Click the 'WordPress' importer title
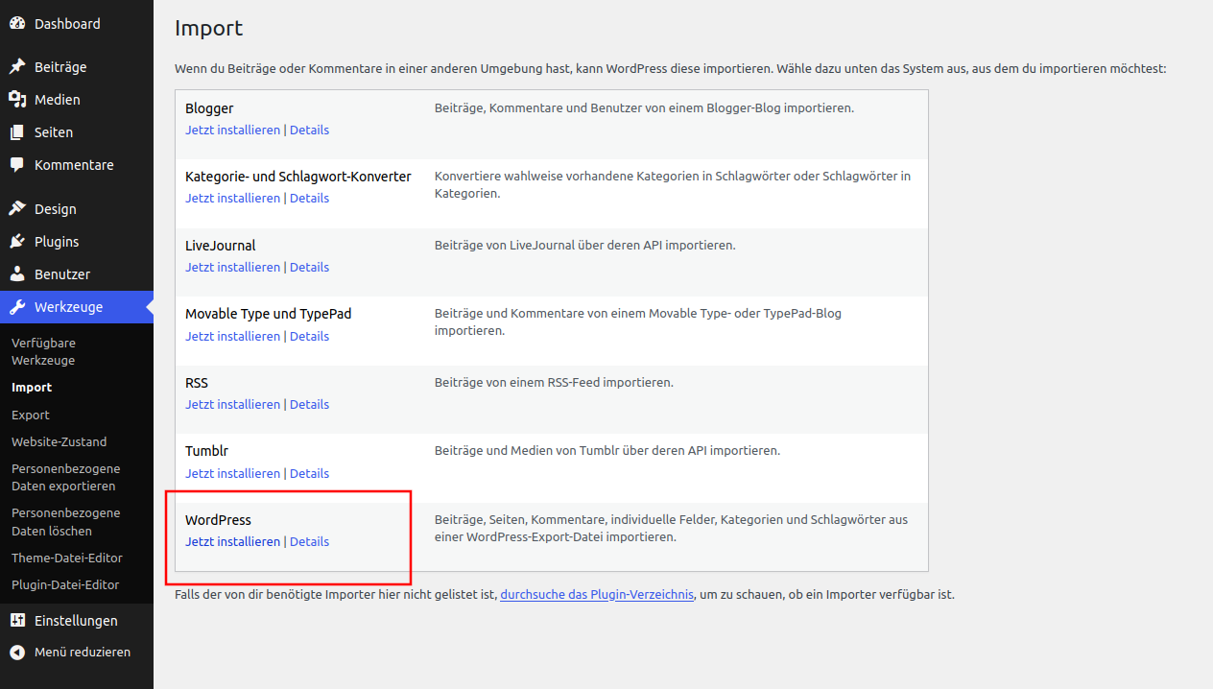Viewport: 1213px width, 689px height. tap(218, 520)
